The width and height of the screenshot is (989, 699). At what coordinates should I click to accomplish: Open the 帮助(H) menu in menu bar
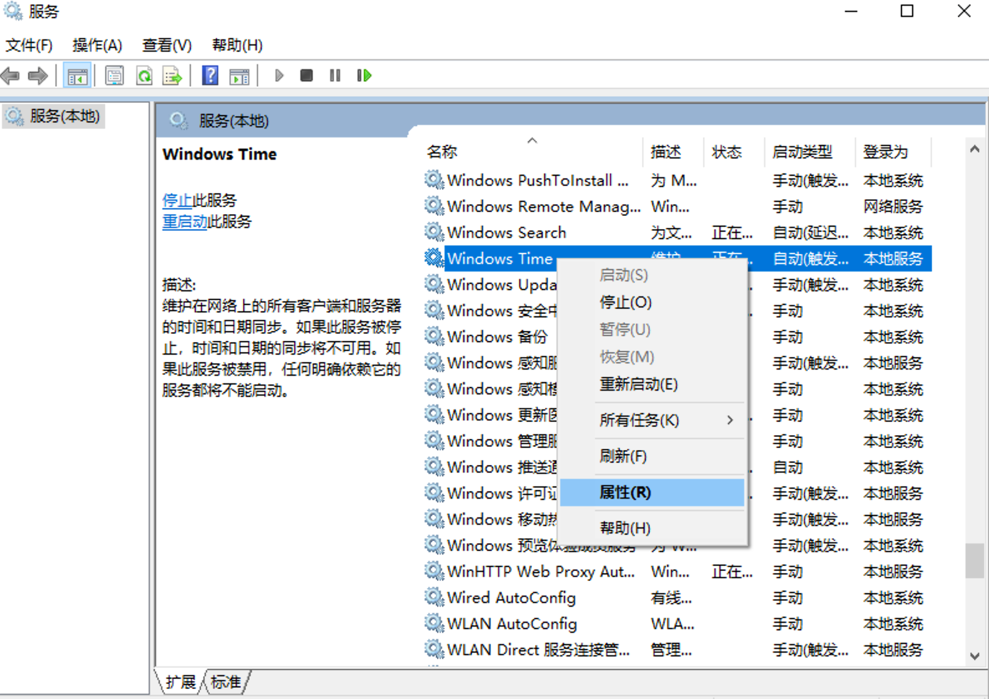click(x=237, y=45)
